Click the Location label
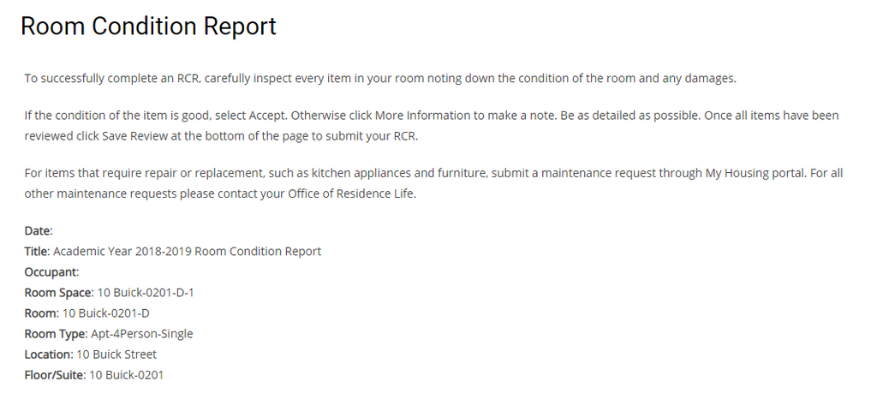 (x=48, y=354)
